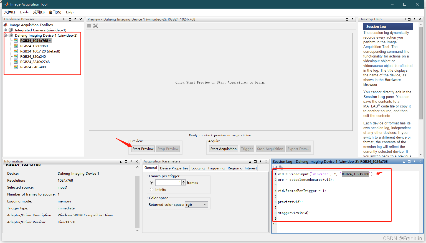Maximize the Session Log panel
Screen dimensions: 426x243
pyautogui.click(x=409, y=161)
